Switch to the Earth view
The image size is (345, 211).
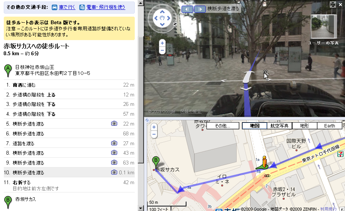tap(330, 126)
